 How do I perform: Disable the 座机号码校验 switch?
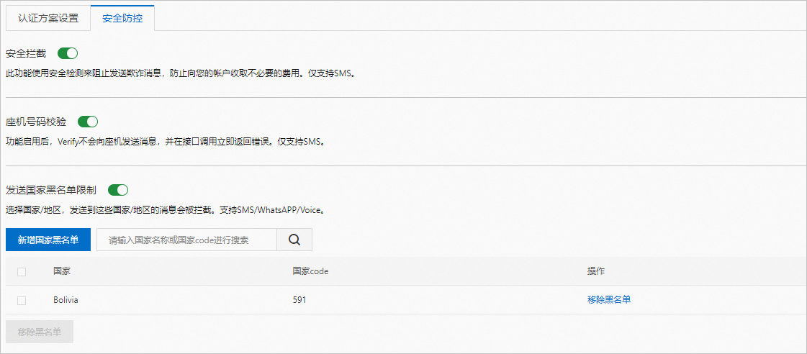[x=88, y=122]
